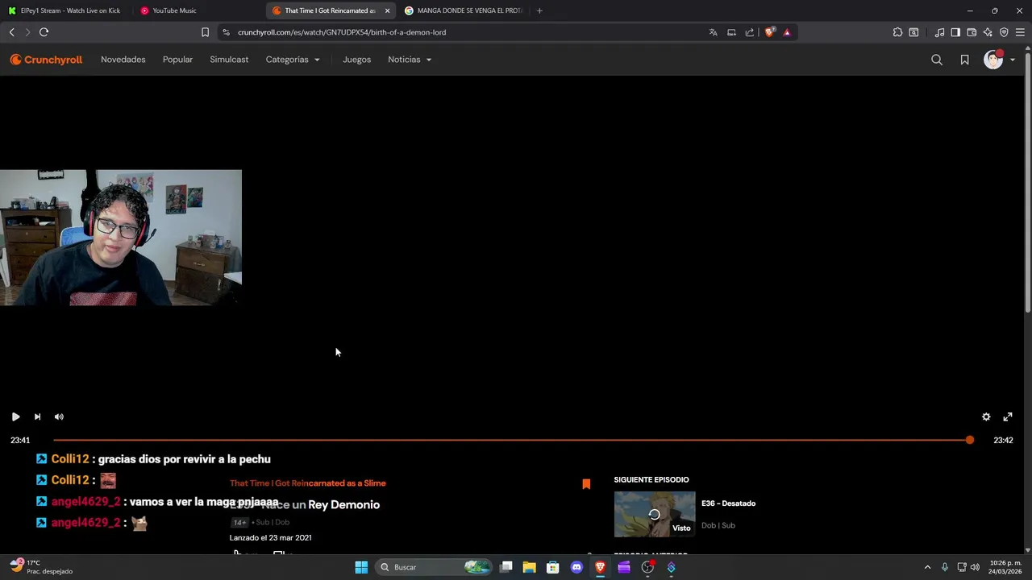Open the E36 - Desatado title link
This screenshot has height=580, width=1032.
[x=728, y=503]
